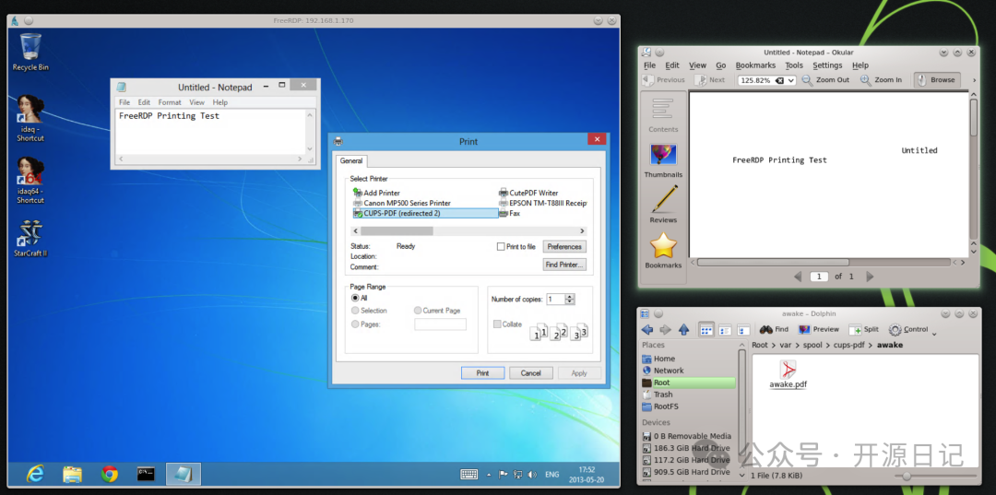Screen dimensions: 996x495
Task: Adjust the icon zoom slider in Dolphin
Action: pos(907,476)
